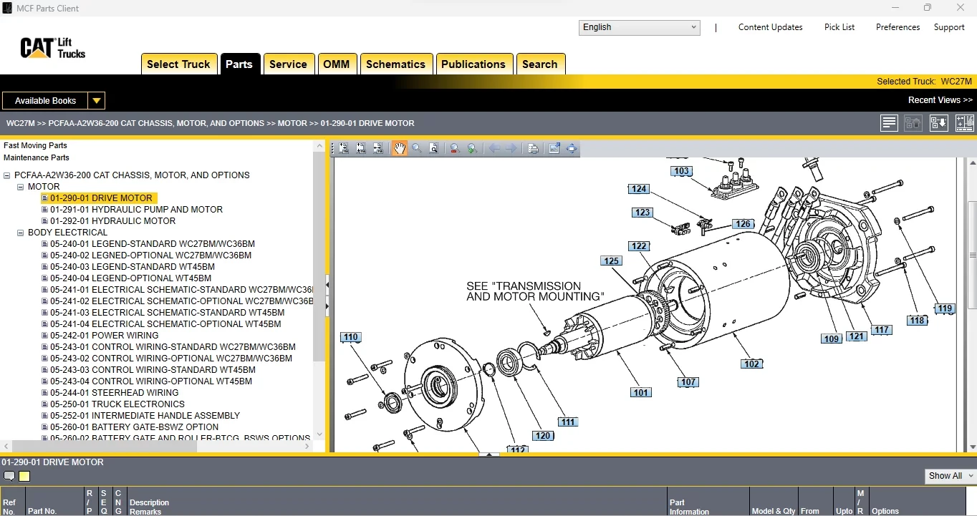The width and height of the screenshot is (977, 516).
Task: Open the English language dropdown
Action: point(639,27)
